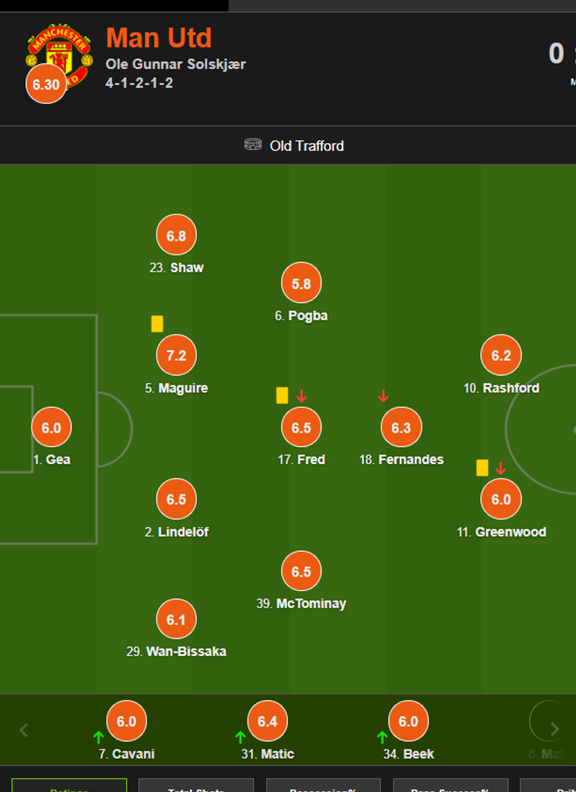Select Maguire's 7.2 rating badge

click(176, 355)
